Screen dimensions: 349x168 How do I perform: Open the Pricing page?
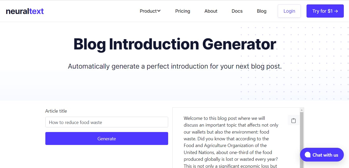tap(182, 11)
